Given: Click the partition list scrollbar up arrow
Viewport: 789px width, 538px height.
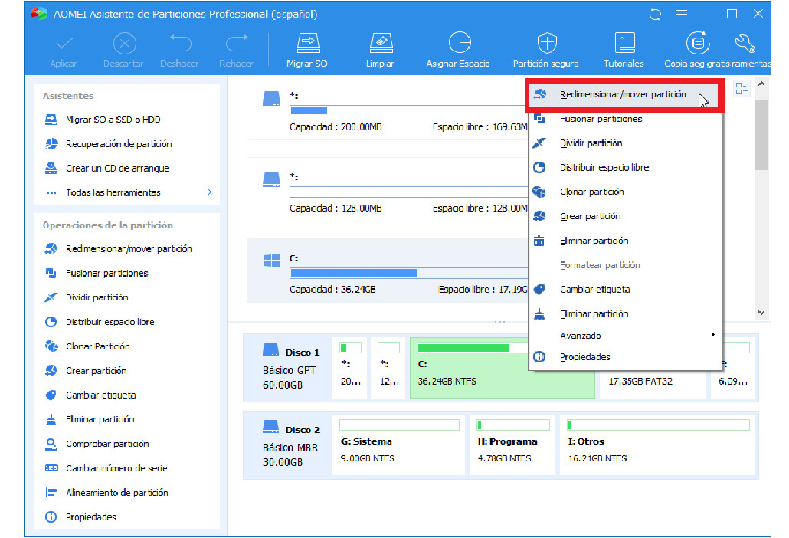Looking at the screenshot, I should coord(762,84).
